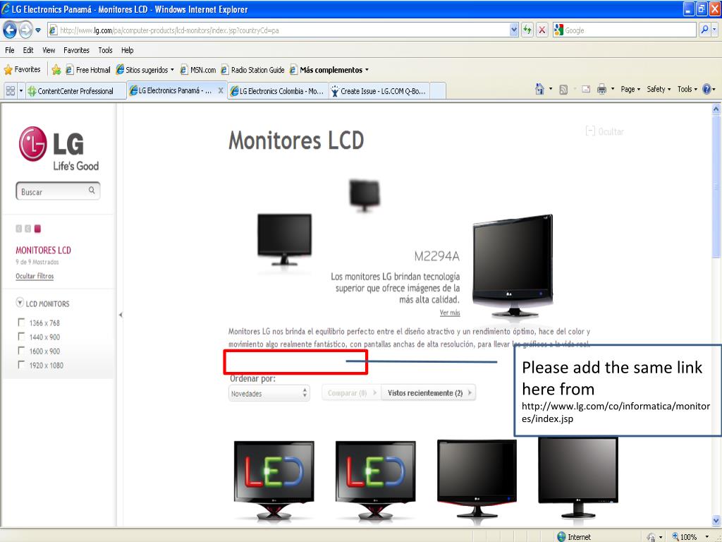Click the Print icon
Screen dimensions: 722x542
pos(601,89)
